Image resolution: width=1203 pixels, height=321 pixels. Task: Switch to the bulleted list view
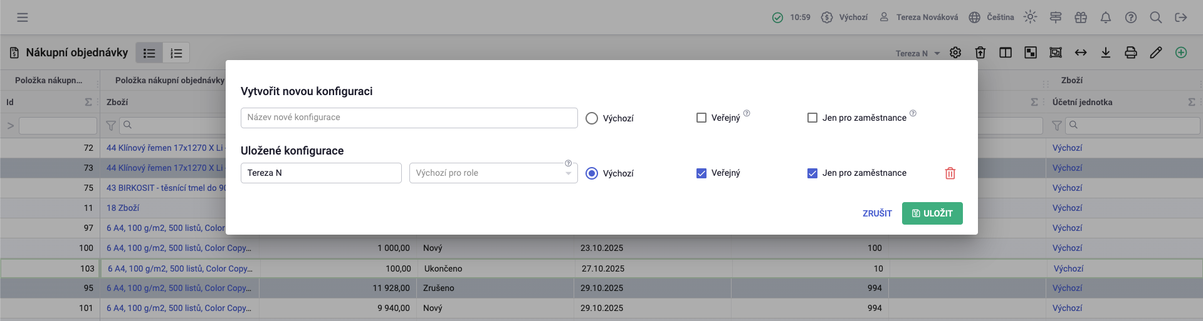click(x=149, y=53)
